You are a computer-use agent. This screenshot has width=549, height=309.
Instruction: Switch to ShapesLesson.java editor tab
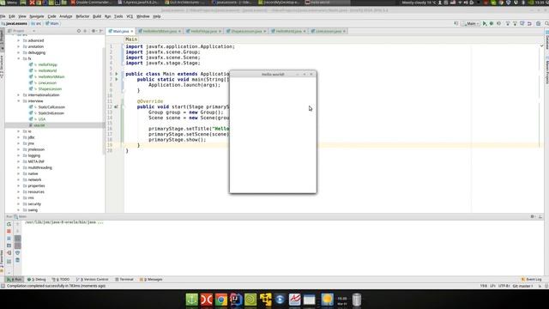tap(246, 31)
